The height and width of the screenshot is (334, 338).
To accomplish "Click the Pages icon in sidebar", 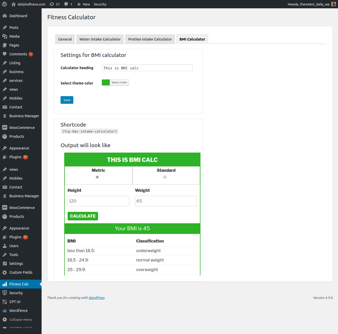I will pos(5,45).
